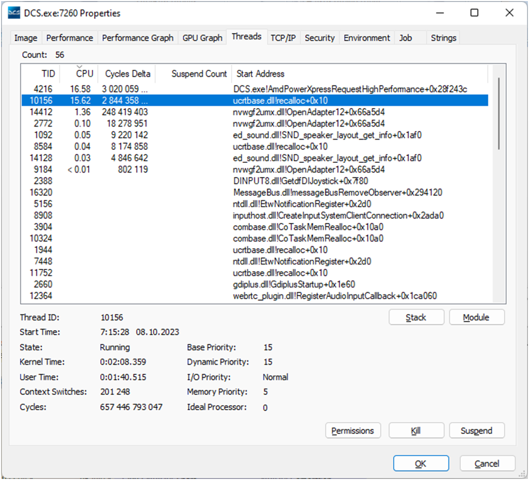529x480 pixels.
Task: Click the I/O Priority value Normal
Action: tap(275, 377)
